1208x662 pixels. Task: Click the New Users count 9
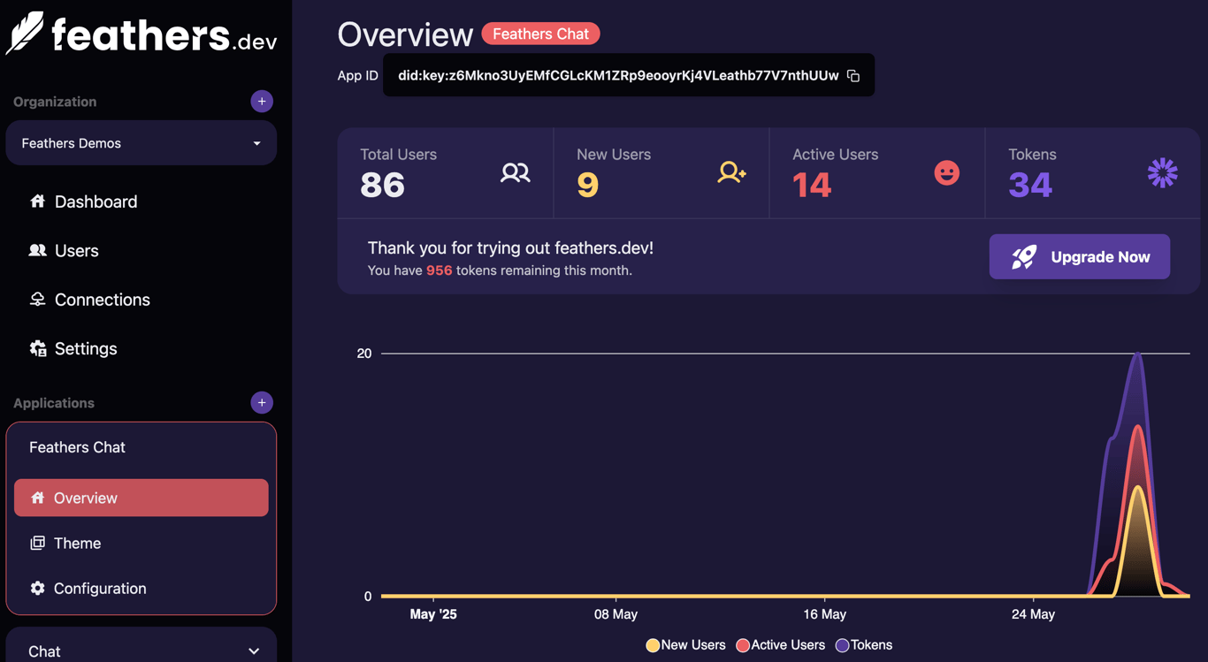pos(588,185)
